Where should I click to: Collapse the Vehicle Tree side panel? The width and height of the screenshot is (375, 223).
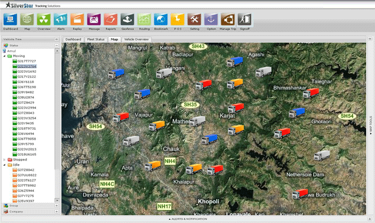(57, 39)
